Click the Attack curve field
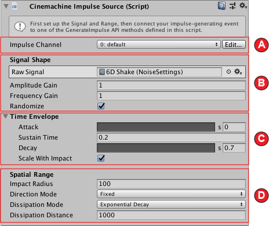 [x=156, y=127]
